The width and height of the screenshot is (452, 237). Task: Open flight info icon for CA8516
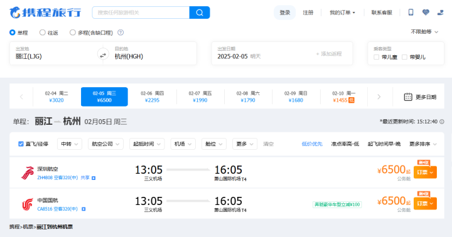point(83,209)
